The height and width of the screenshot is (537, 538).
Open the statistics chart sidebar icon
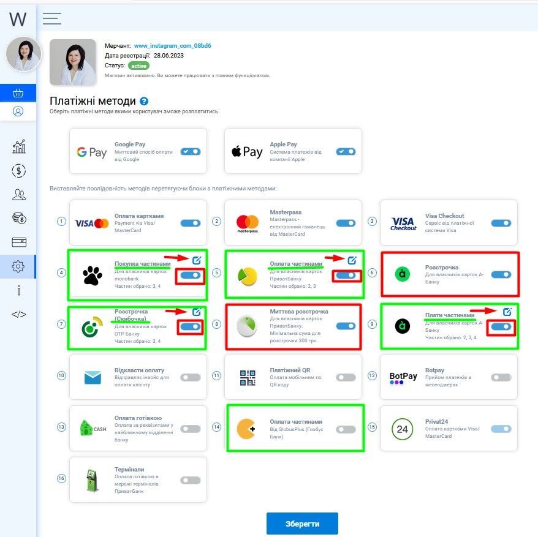pyautogui.click(x=18, y=146)
